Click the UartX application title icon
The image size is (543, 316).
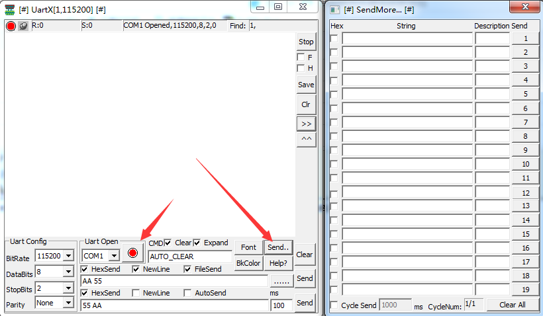click(10, 10)
